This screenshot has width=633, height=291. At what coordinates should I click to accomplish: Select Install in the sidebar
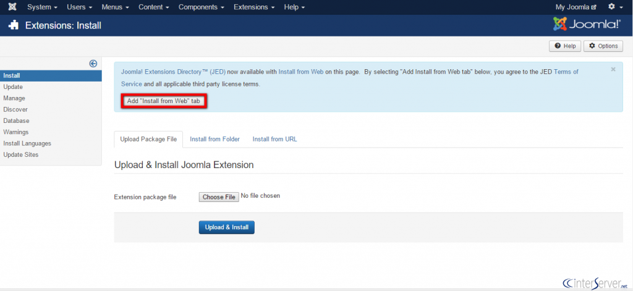pyautogui.click(x=51, y=75)
